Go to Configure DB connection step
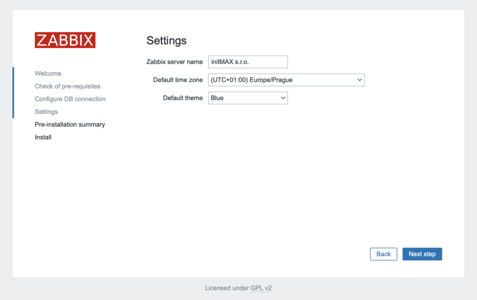 click(x=70, y=99)
